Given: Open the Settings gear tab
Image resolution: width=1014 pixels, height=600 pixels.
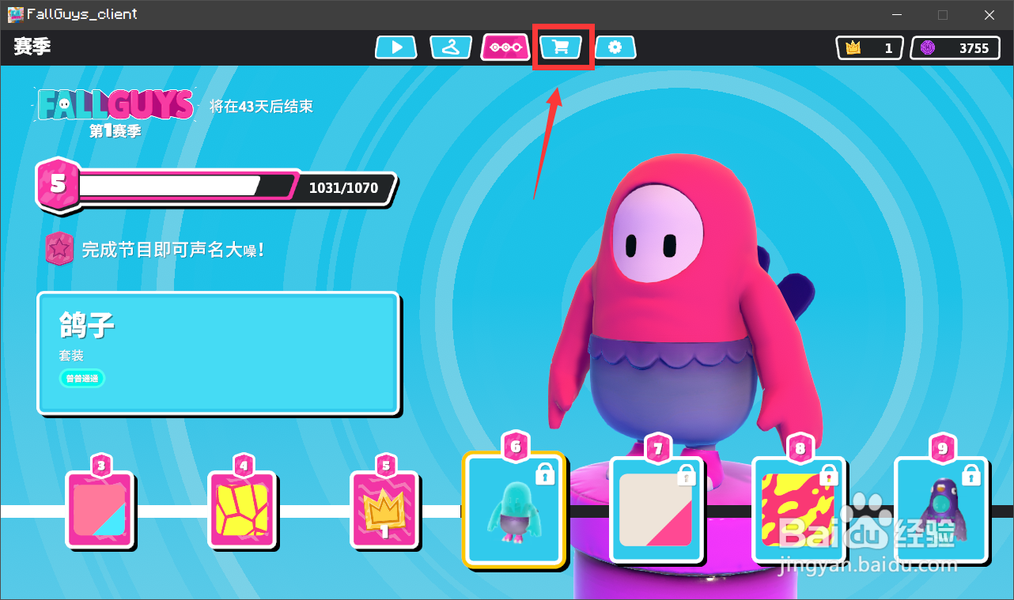Looking at the screenshot, I should pos(615,47).
